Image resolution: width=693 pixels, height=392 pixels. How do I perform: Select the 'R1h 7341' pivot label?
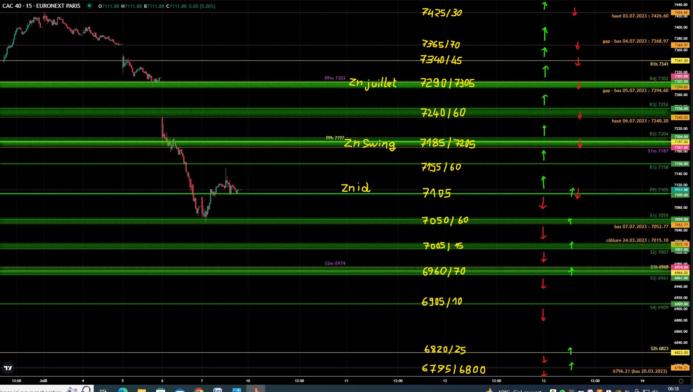click(x=659, y=64)
